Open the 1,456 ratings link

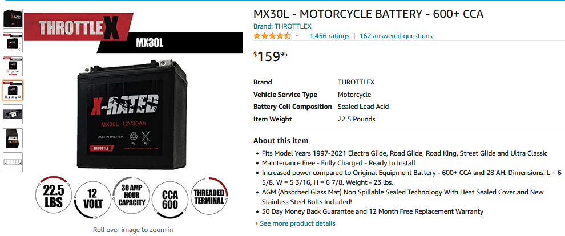click(x=329, y=36)
